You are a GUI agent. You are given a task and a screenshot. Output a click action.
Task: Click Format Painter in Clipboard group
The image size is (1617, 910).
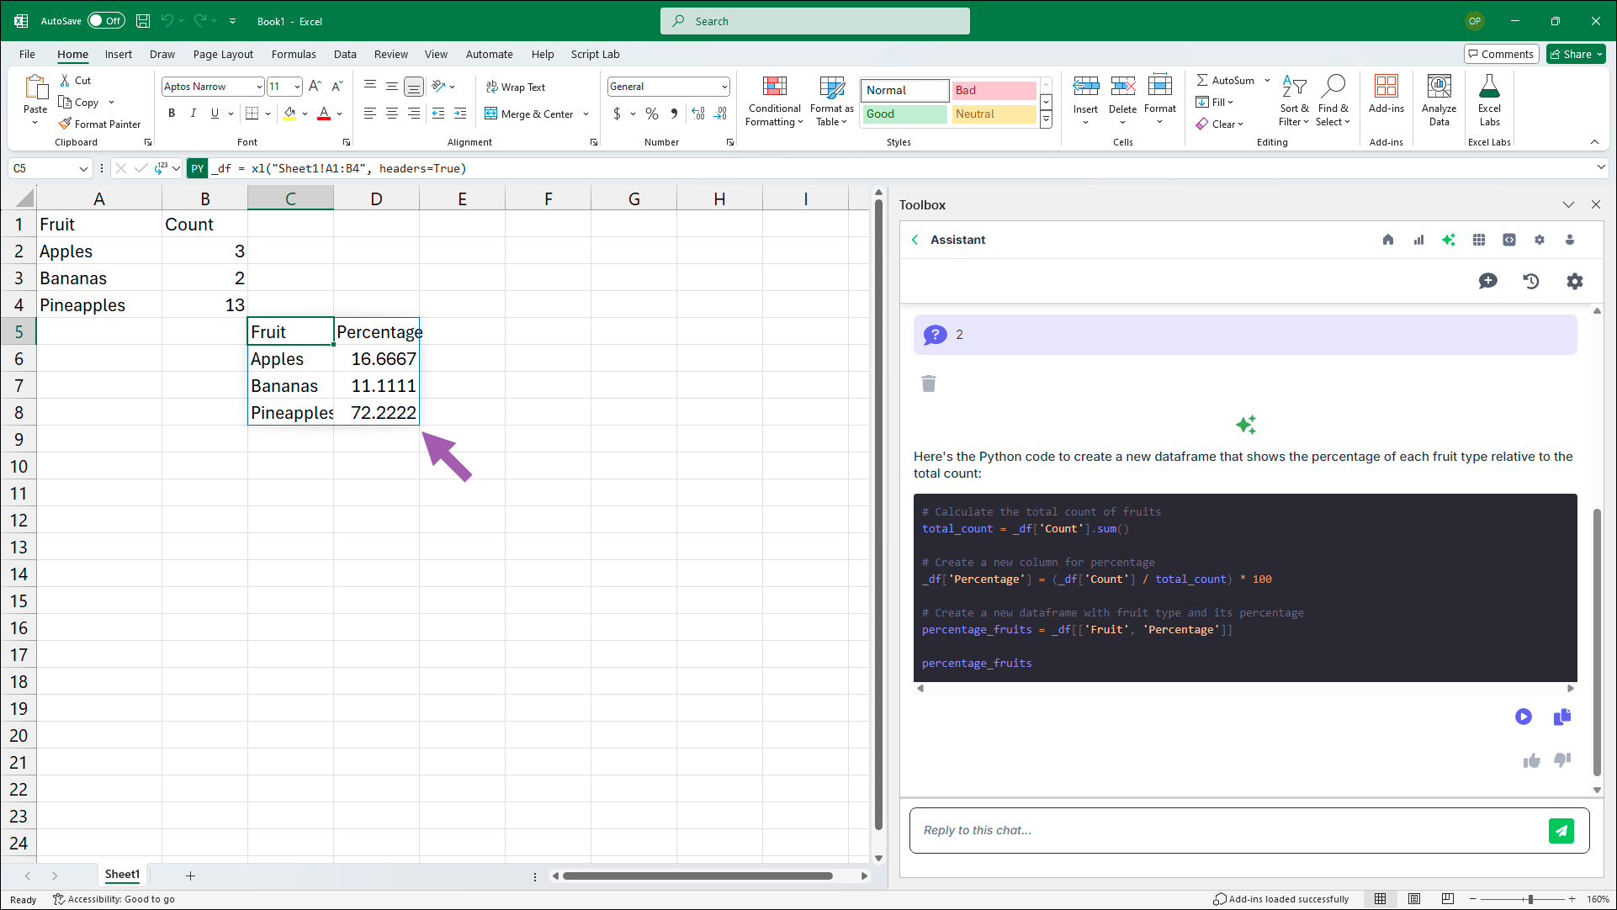click(99, 124)
